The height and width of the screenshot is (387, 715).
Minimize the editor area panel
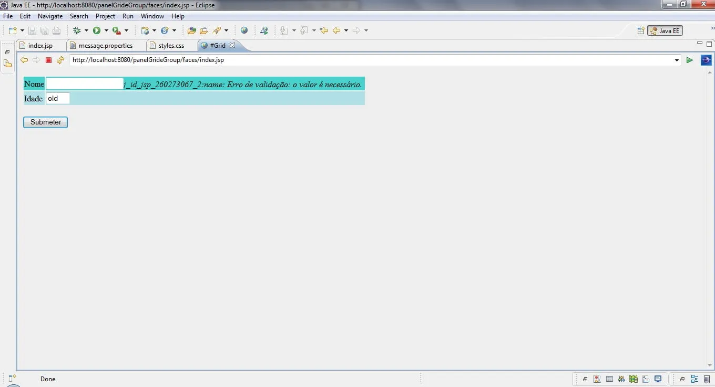tap(699, 43)
